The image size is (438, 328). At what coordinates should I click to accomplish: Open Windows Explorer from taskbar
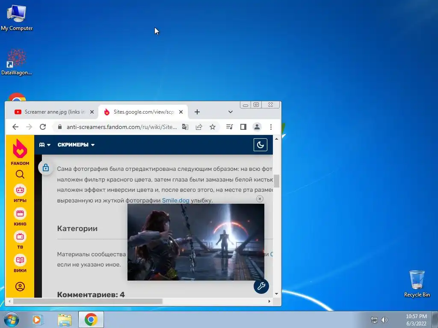[x=65, y=319]
